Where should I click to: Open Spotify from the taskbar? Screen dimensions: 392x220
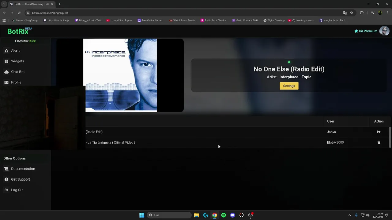(x=224, y=215)
